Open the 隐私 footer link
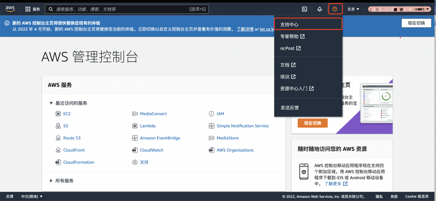 (x=379, y=197)
